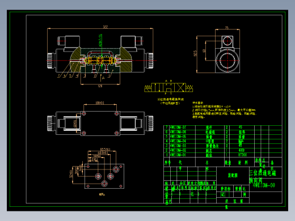Select part code 4WE10M-03 in parts list
295x221 pixels.
[178, 146]
